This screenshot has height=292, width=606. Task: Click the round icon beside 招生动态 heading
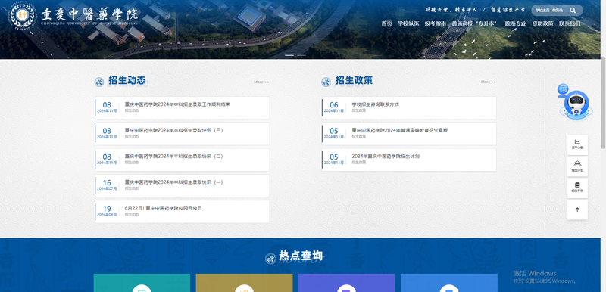tap(99, 82)
